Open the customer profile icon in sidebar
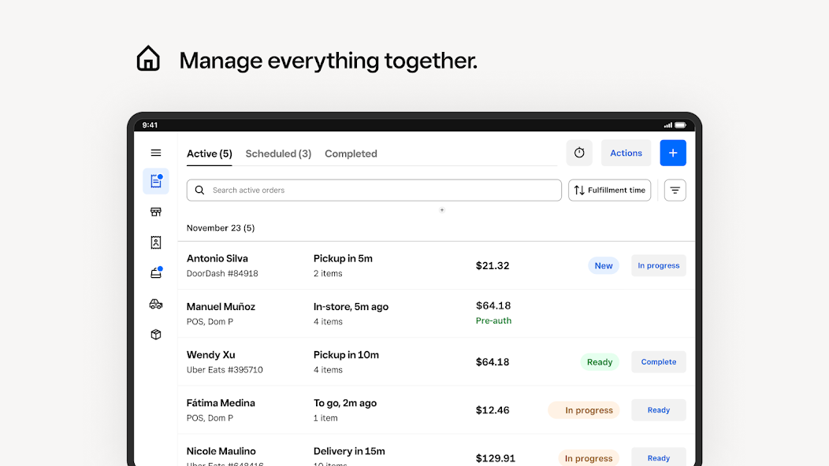The image size is (829, 466). coord(156,242)
